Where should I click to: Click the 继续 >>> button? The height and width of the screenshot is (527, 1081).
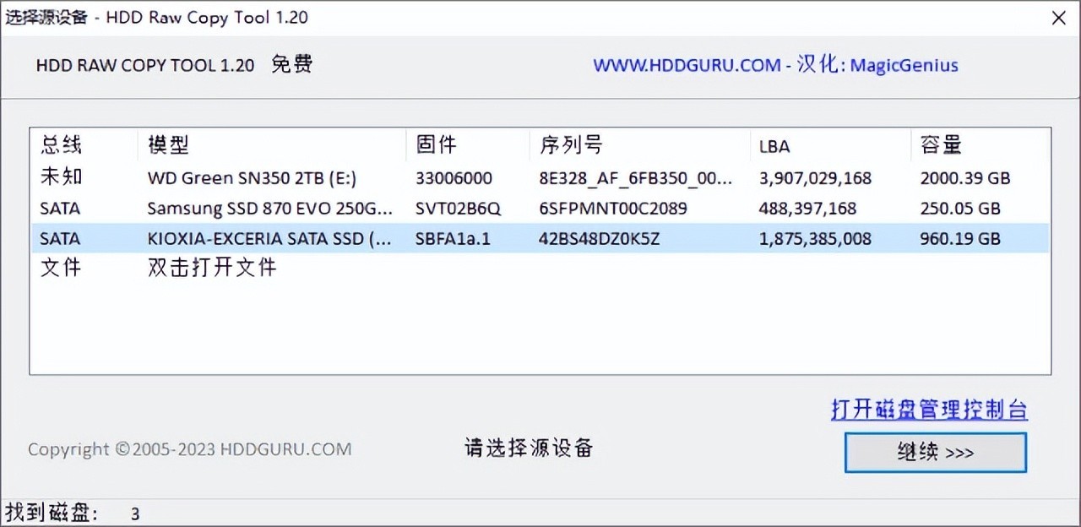(x=936, y=453)
